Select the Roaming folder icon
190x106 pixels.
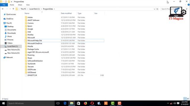point(26,55)
